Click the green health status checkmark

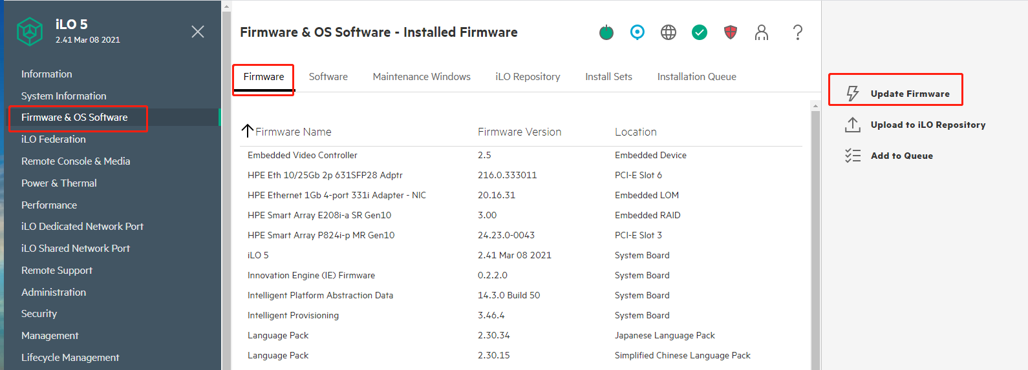click(699, 32)
